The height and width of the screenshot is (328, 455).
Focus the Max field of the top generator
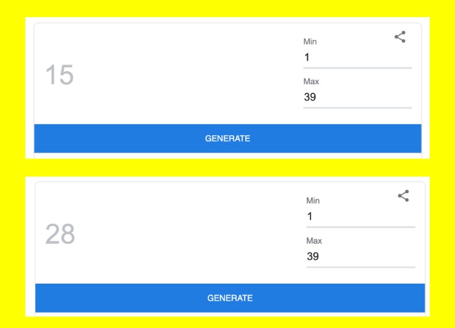pos(357,97)
